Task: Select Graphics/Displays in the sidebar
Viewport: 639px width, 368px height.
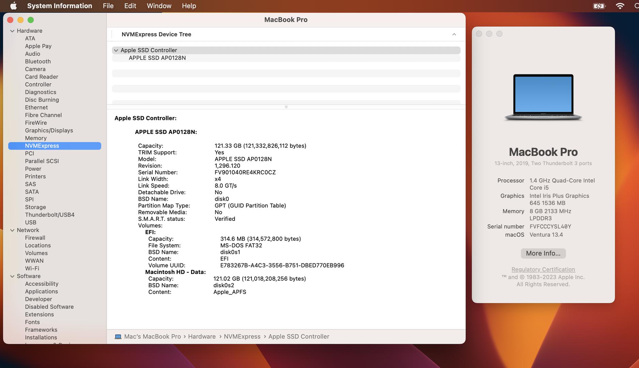Action: (49, 131)
